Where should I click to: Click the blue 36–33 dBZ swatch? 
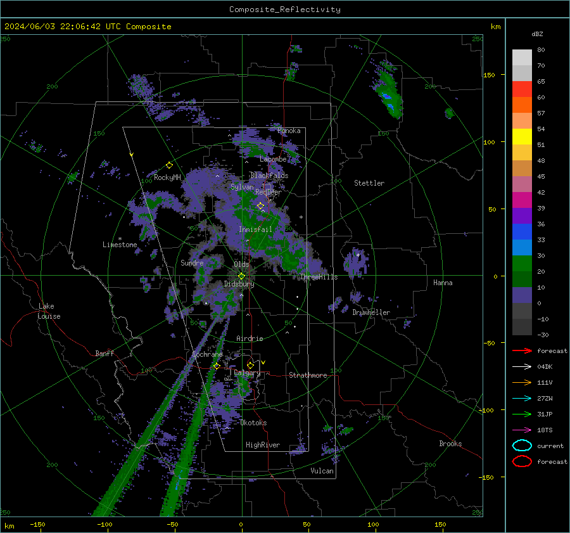pos(522,232)
